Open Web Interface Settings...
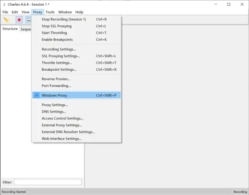Viewport: 249px width, 195px height. (x=76, y=139)
